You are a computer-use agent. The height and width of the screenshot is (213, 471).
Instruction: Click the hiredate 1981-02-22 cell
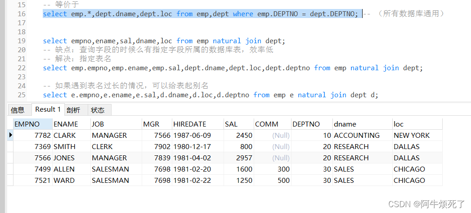(197, 181)
